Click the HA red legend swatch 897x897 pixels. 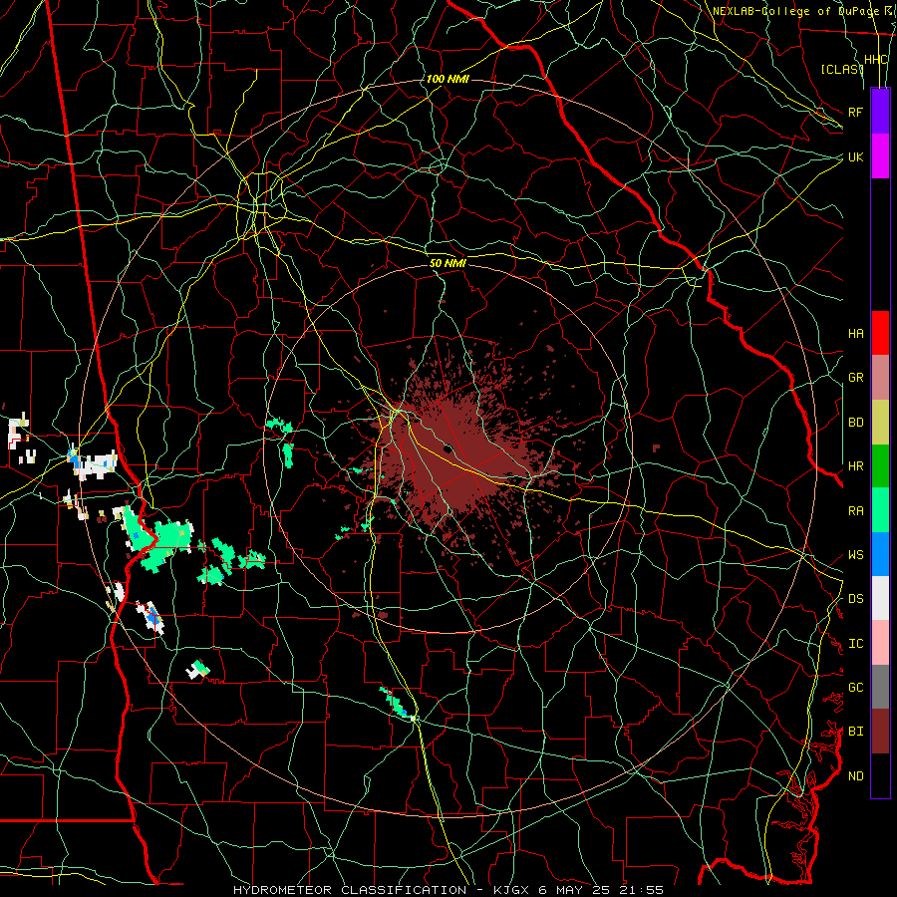tap(880, 333)
